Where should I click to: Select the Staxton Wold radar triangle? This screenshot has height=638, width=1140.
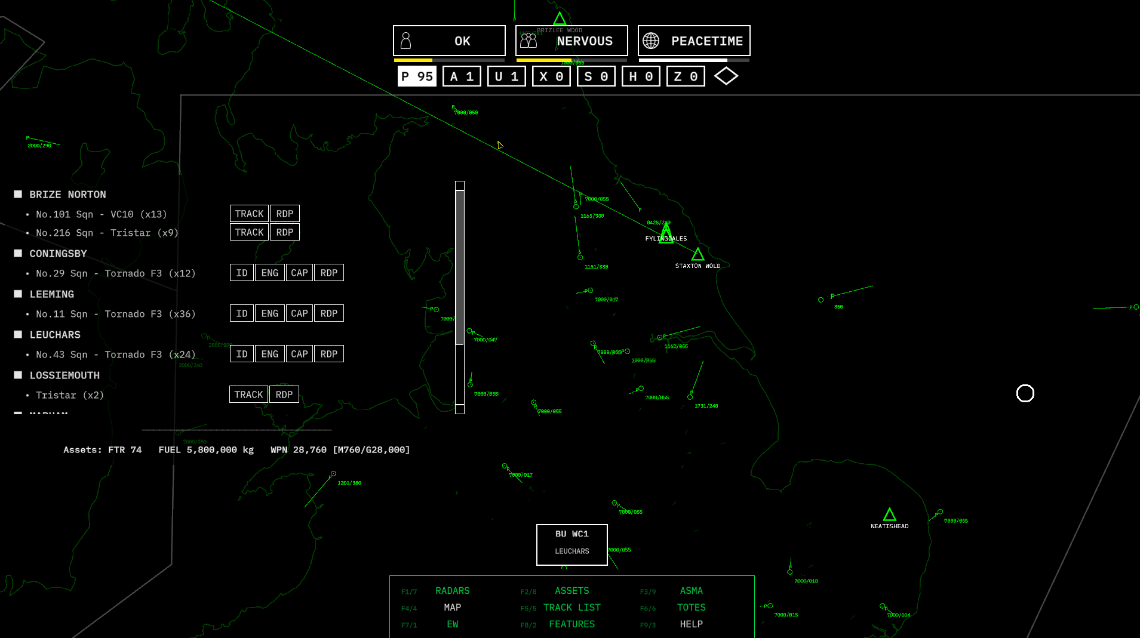[x=697, y=255]
